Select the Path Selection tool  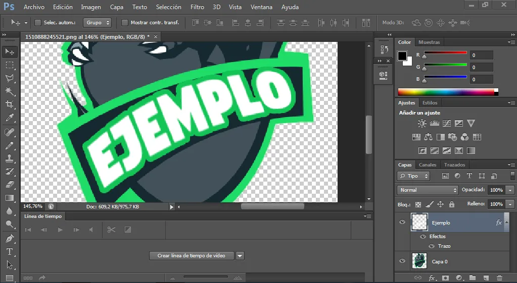[x=10, y=265]
